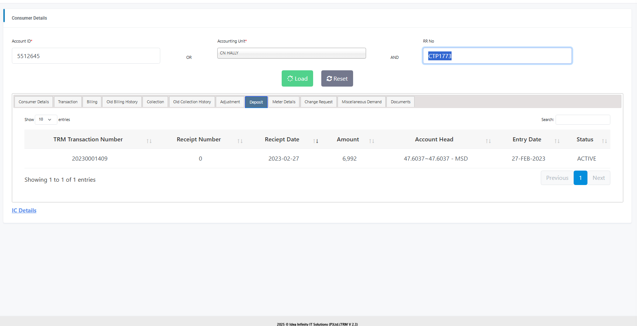The image size is (637, 326).
Task: Focus the Account ID text field
Action: pos(86,56)
